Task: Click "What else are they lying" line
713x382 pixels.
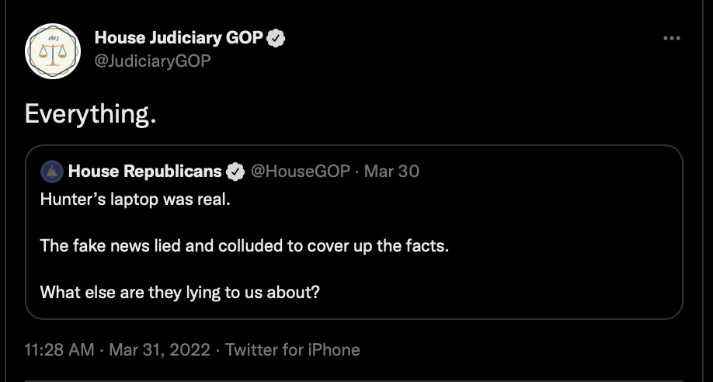Action: click(x=179, y=292)
